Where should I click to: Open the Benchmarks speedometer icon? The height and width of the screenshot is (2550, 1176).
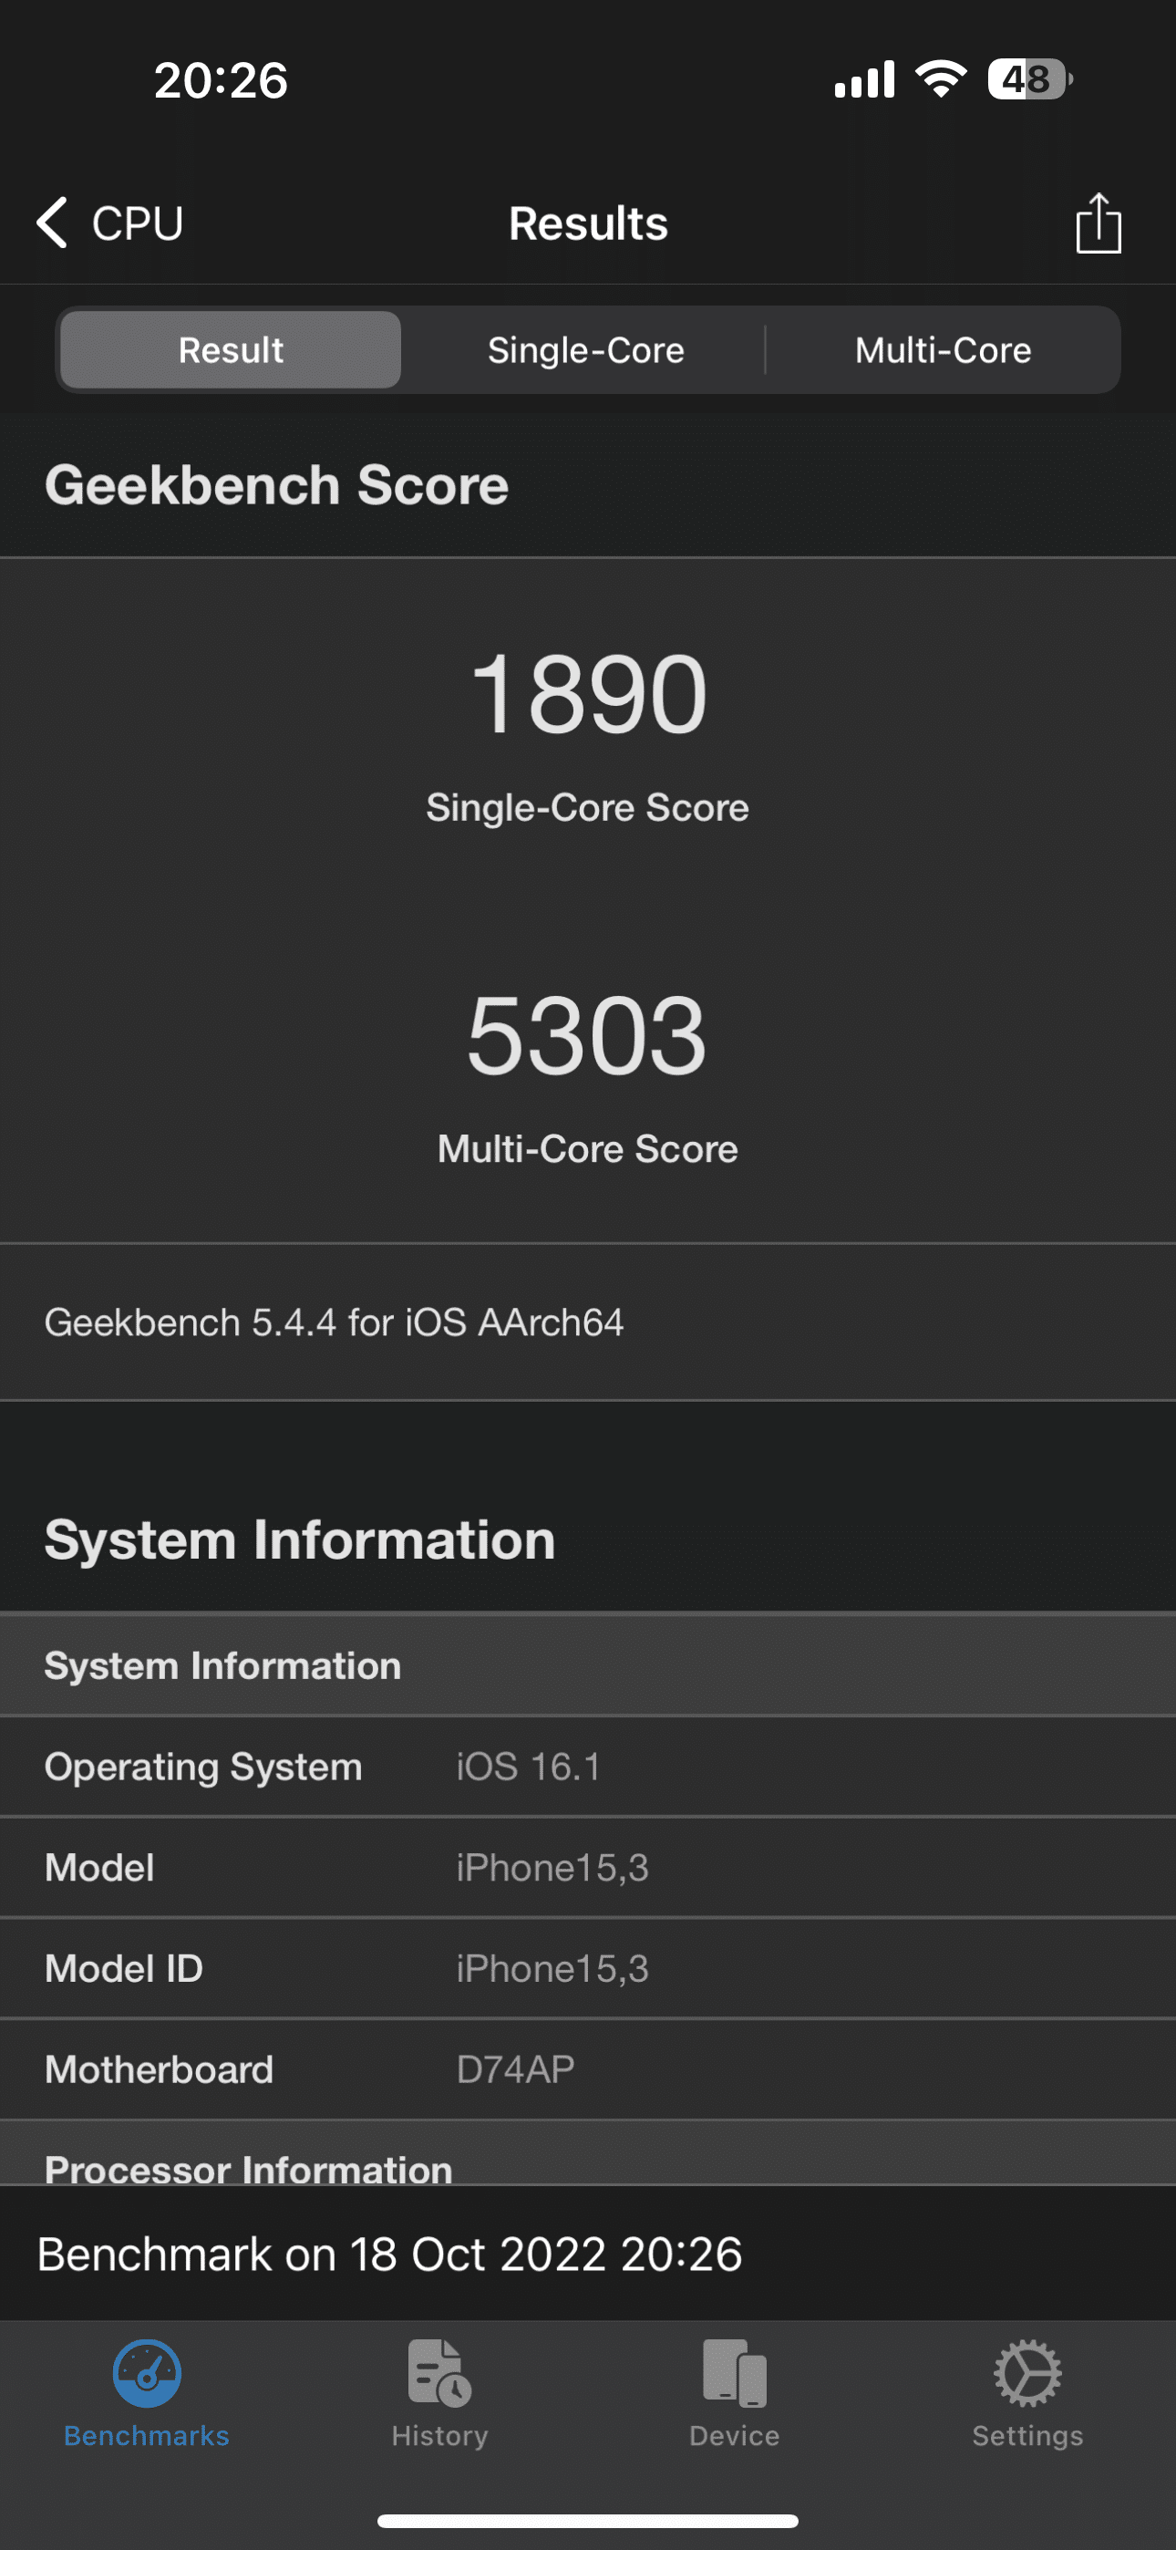click(147, 2373)
